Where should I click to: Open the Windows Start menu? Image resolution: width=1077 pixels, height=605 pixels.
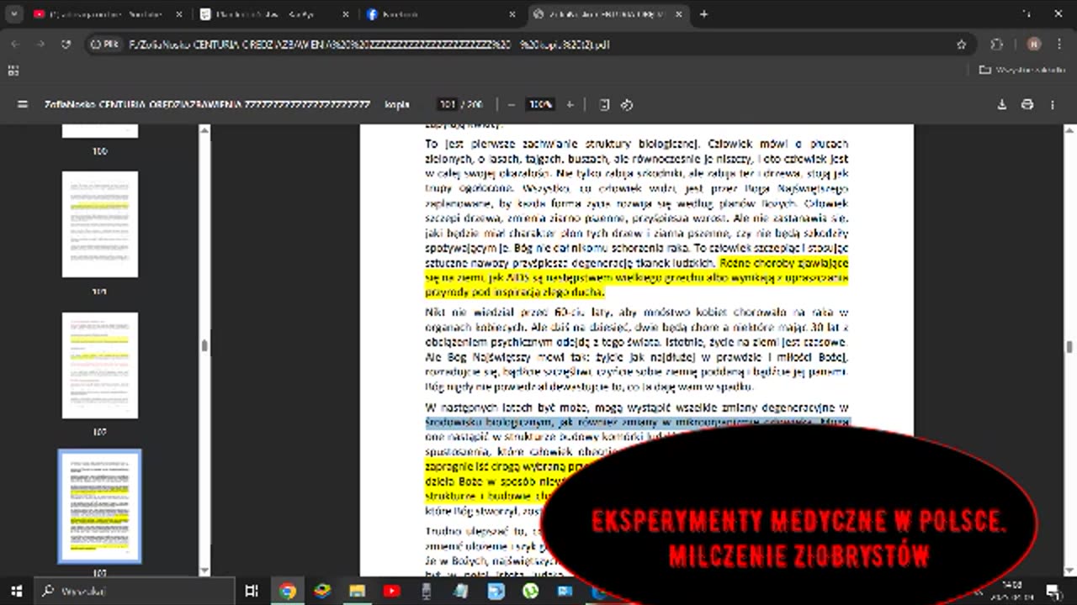coord(17,591)
